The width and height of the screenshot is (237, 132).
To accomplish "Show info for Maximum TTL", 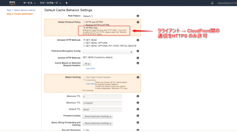I will click(138, 103).
